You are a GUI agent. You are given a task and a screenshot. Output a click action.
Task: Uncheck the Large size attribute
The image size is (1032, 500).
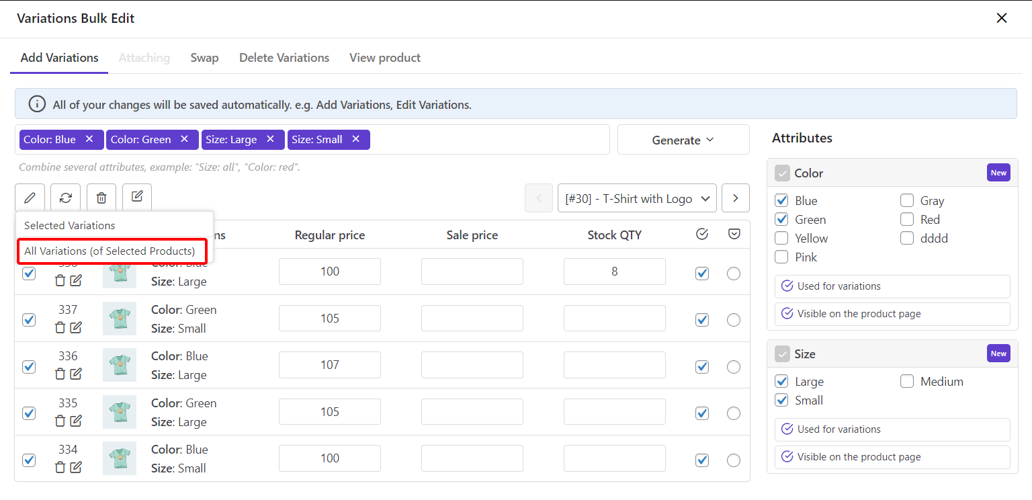tap(781, 382)
